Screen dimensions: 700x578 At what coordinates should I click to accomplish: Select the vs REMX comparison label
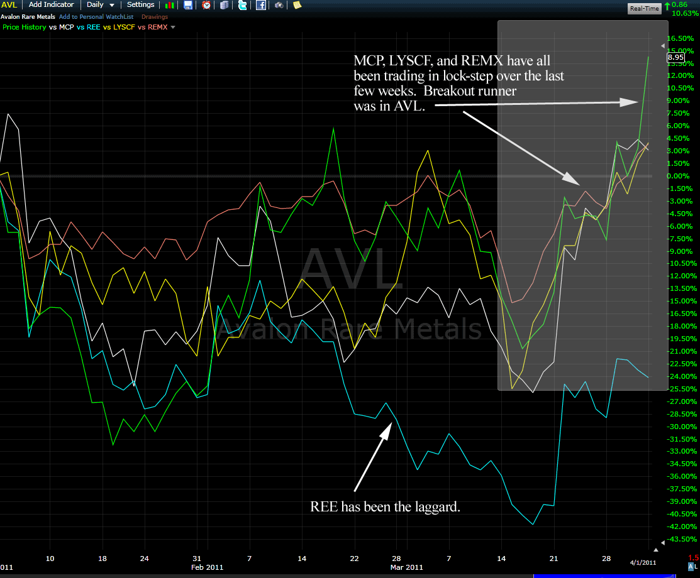pos(153,27)
